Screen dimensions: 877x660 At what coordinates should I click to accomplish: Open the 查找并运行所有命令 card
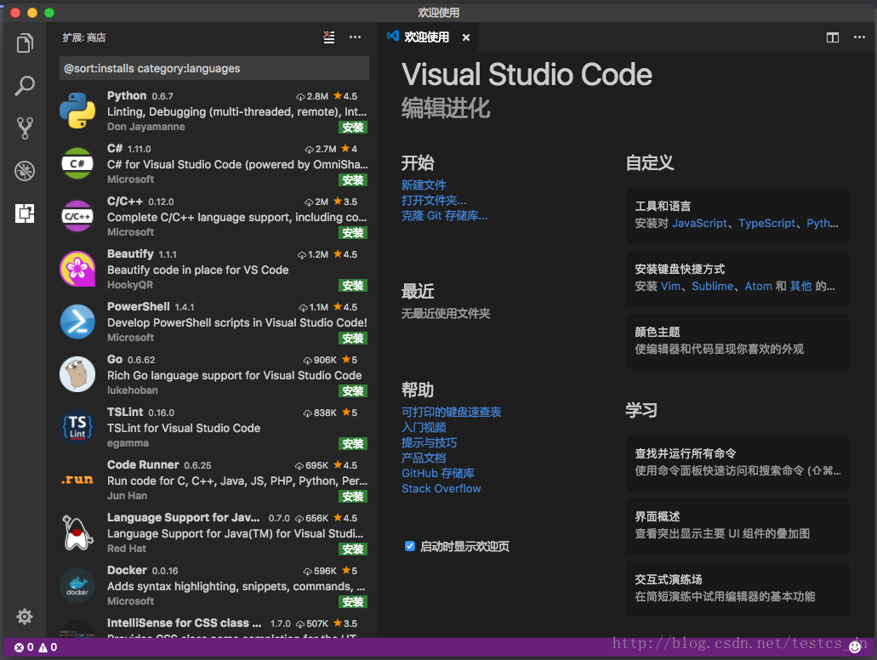pyautogui.click(x=737, y=463)
